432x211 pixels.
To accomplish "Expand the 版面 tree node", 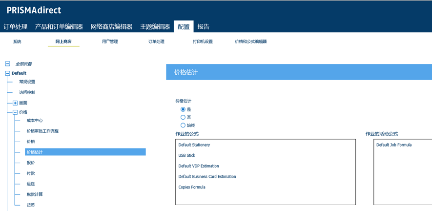I will [x=15, y=103].
